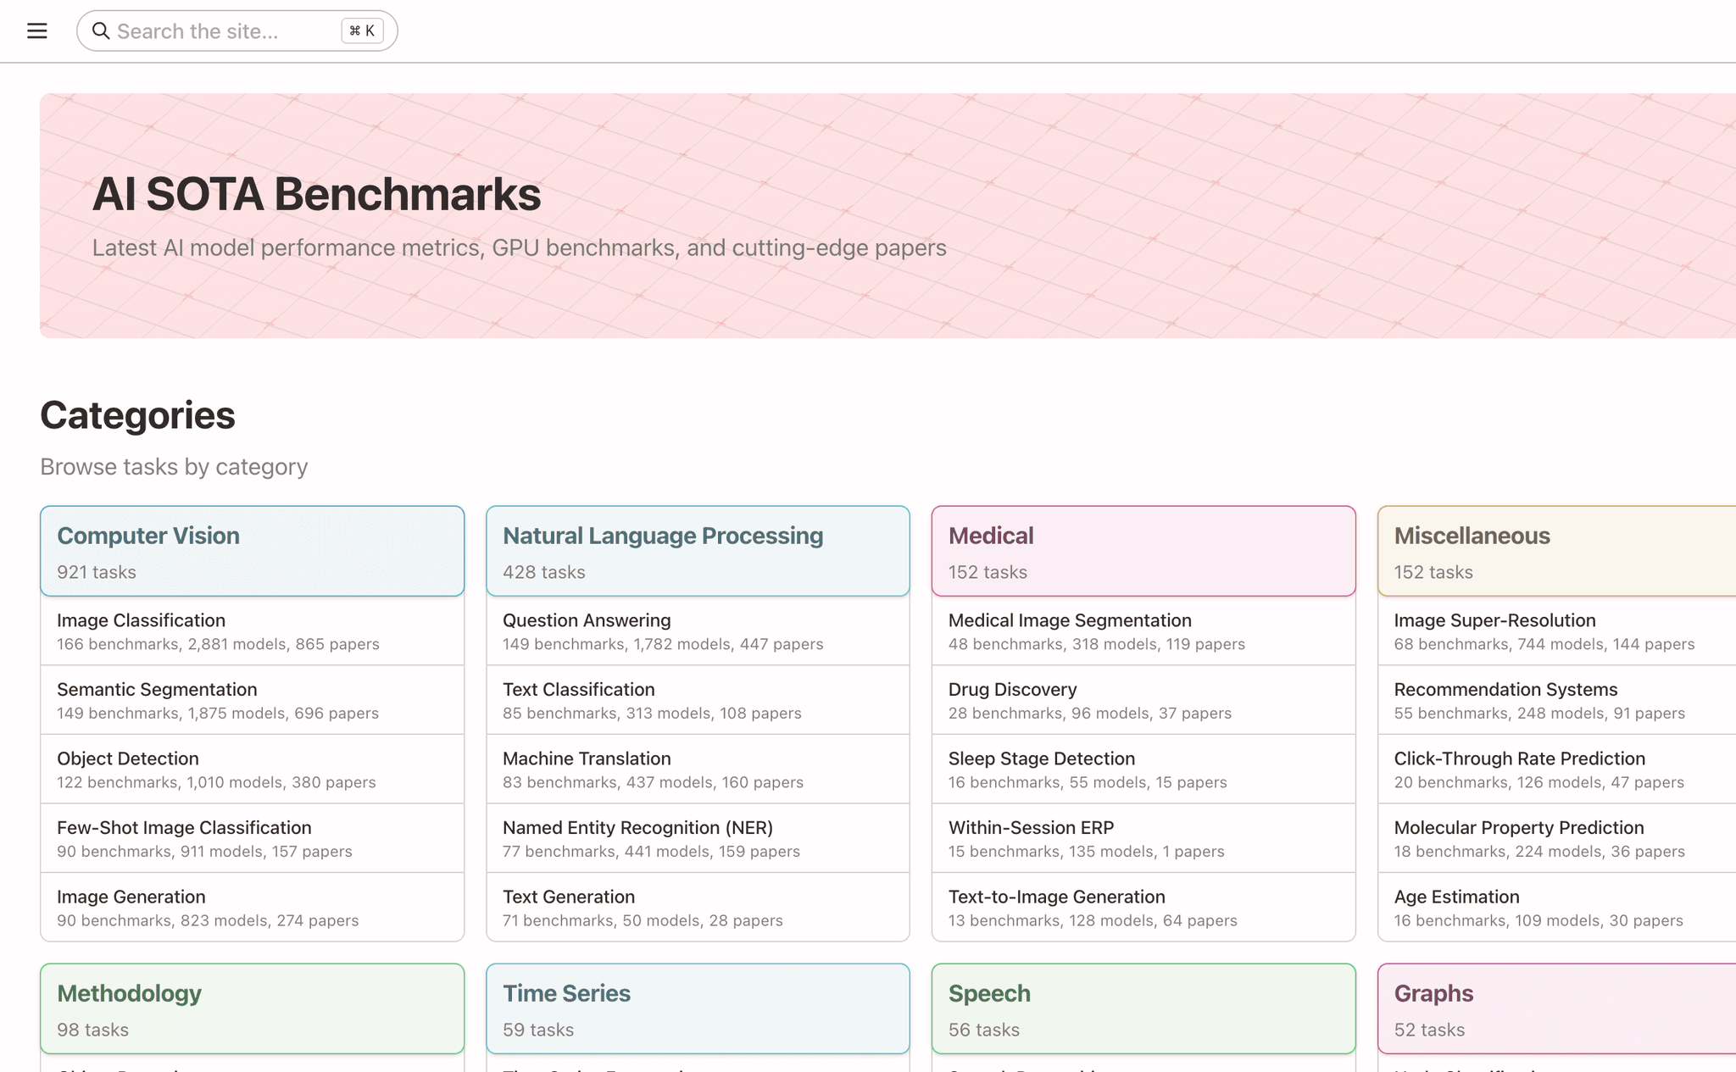Open the hamburger menu icon
The height and width of the screenshot is (1072, 1736).
(36, 31)
